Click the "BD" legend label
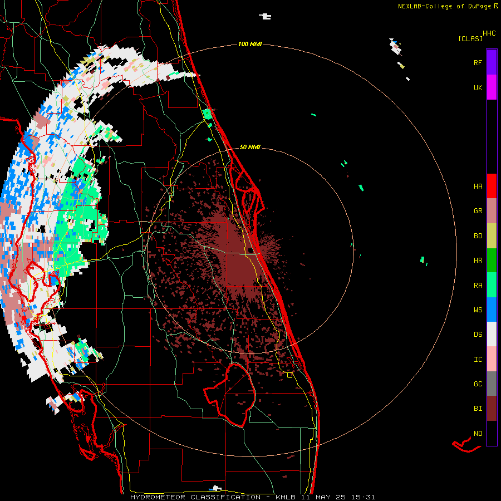Image resolution: width=501 pixels, height=501 pixels. 478,236
